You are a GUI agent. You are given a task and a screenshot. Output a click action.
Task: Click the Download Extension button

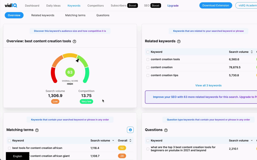[215, 5]
